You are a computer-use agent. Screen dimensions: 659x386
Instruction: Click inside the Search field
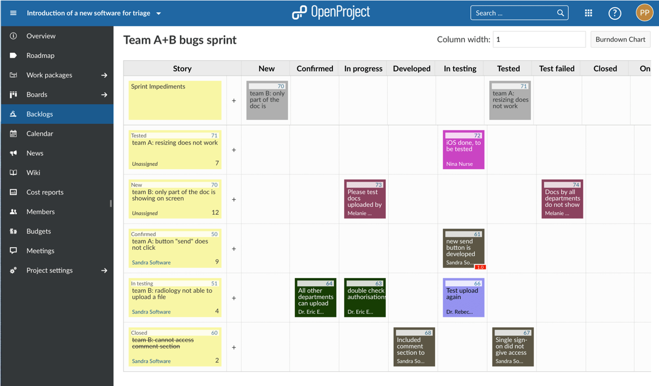coord(514,13)
